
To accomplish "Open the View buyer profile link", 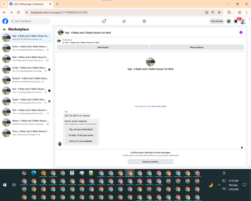I will point(159,107).
